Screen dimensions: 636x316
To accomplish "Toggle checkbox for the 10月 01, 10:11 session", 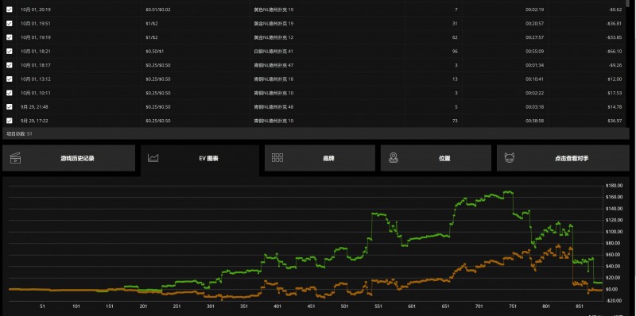I will click(x=10, y=93).
